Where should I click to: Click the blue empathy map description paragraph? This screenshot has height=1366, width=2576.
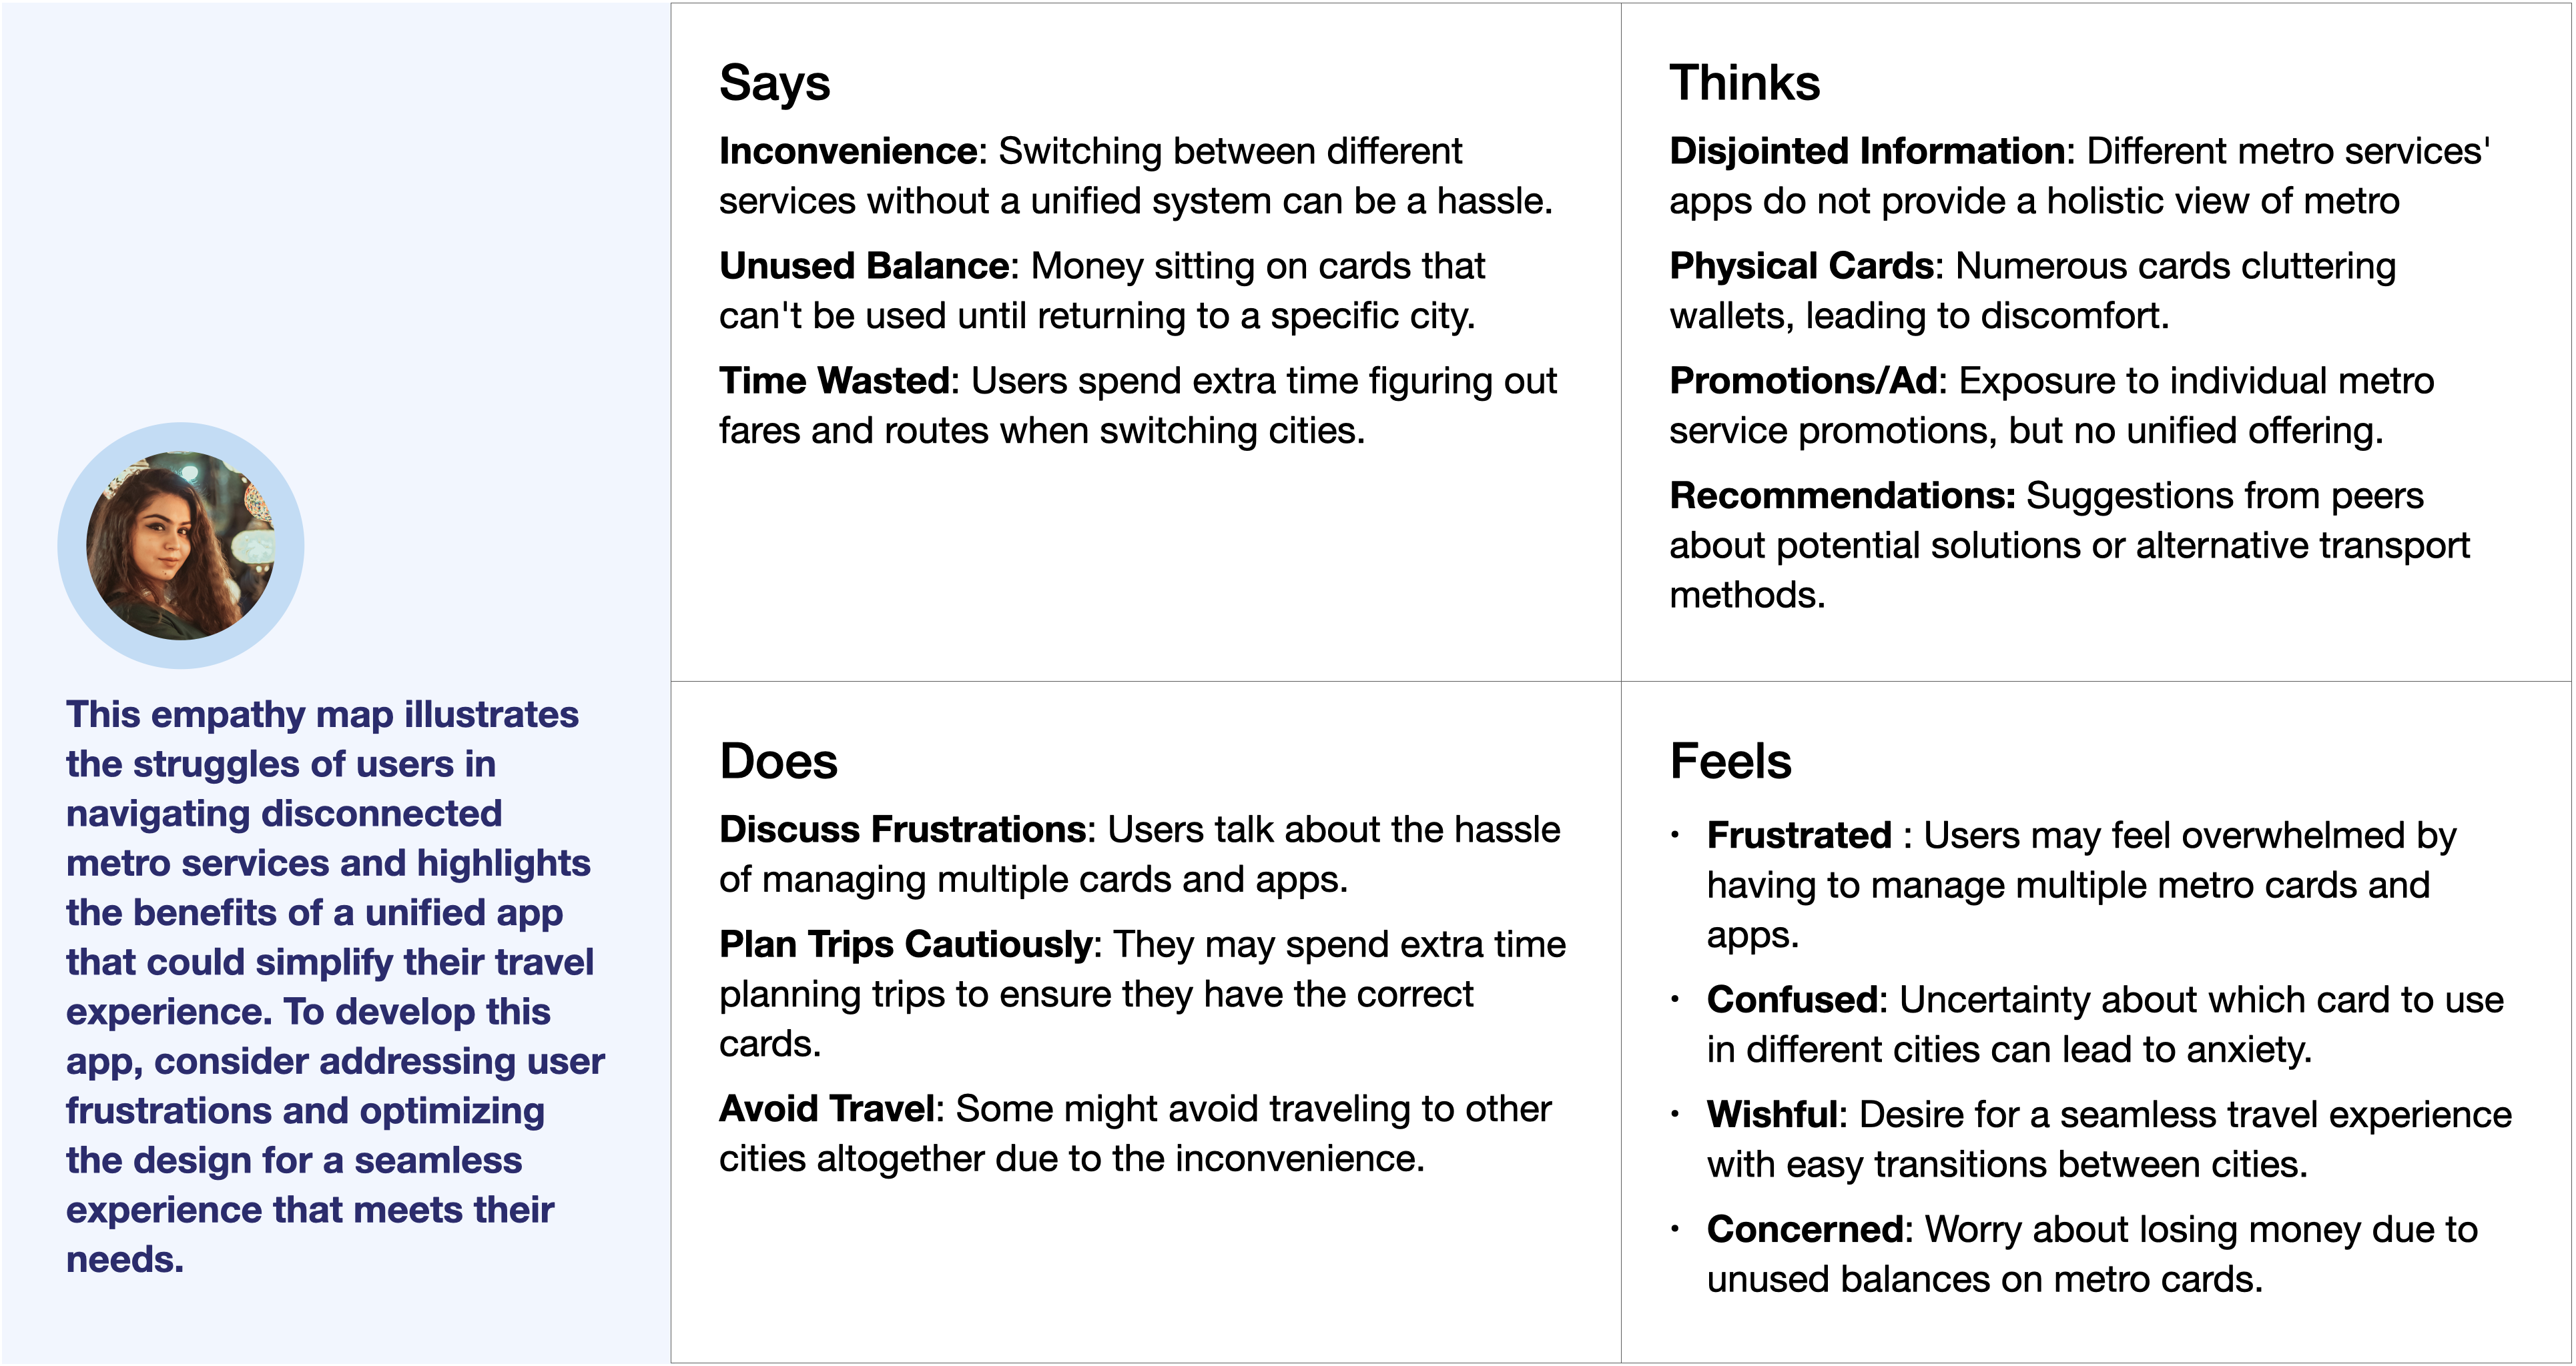[x=335, y=987]
